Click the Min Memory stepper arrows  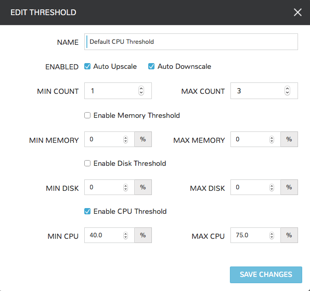(125, 139)
